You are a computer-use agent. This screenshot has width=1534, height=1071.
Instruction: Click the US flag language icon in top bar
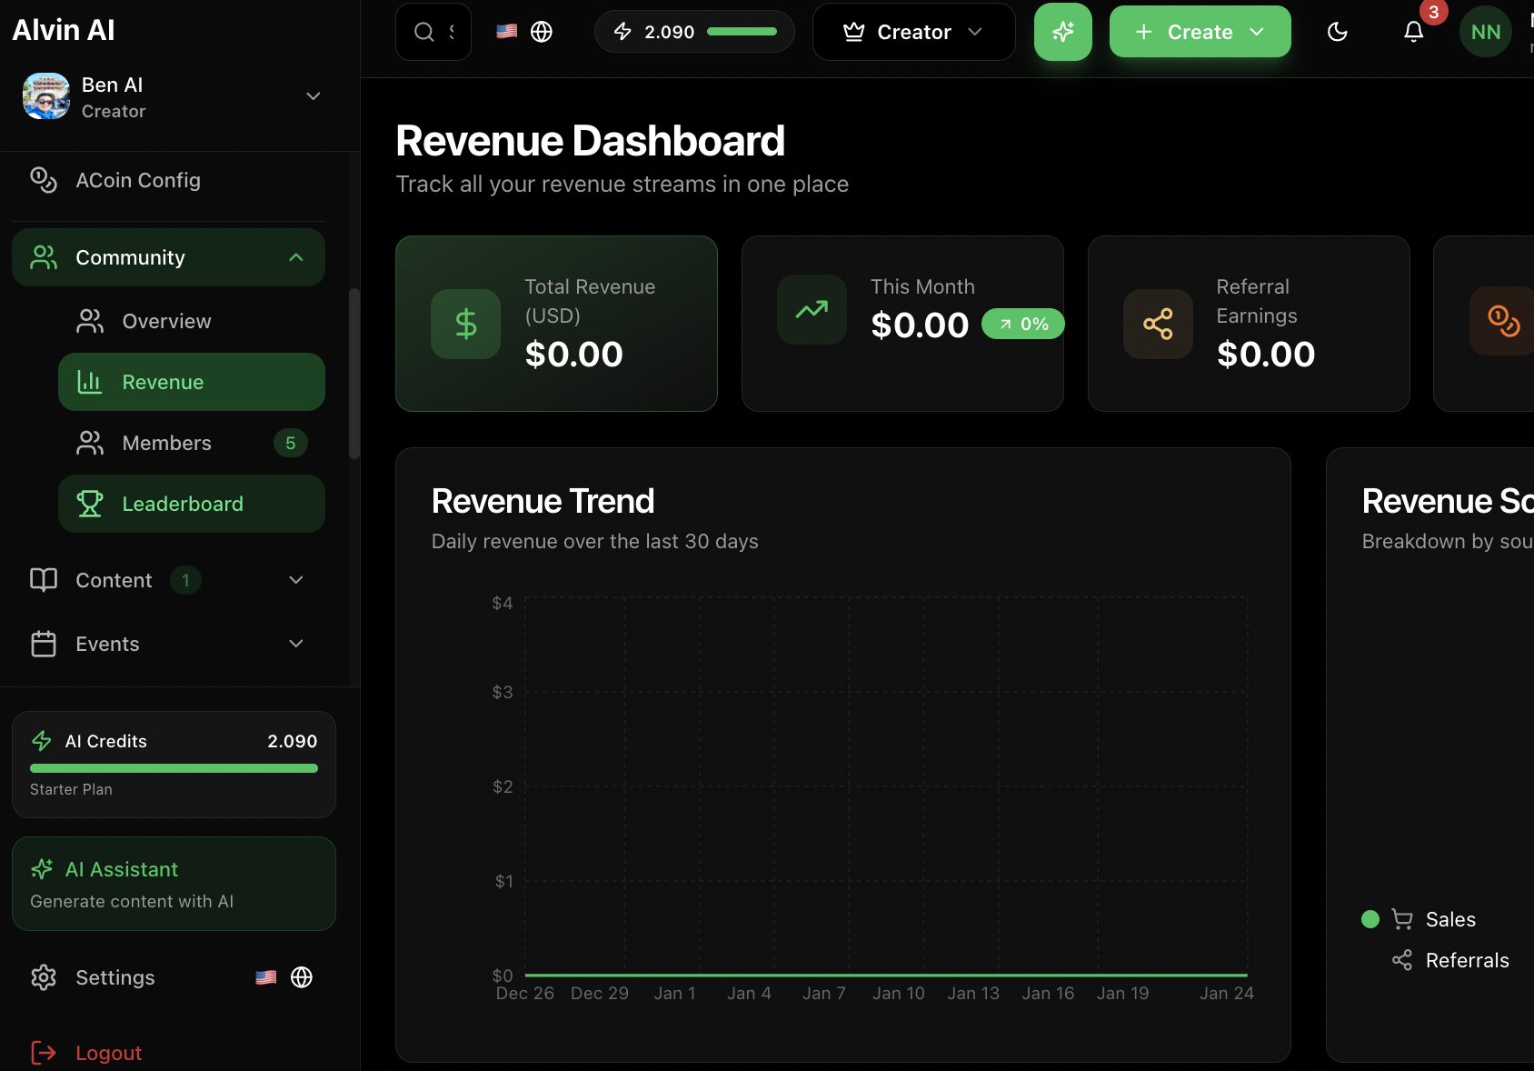pyautogui.click(x=507, y=32)
